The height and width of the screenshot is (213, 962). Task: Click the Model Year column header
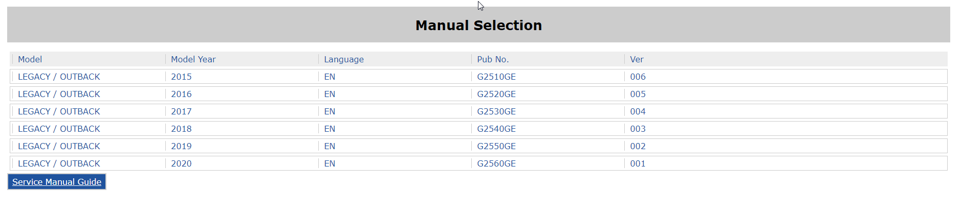193,59
